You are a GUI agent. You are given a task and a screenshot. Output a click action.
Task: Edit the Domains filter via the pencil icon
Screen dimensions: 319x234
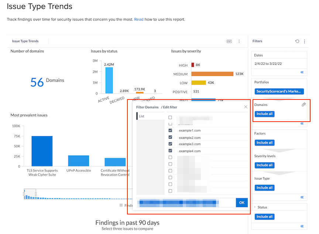303,104
